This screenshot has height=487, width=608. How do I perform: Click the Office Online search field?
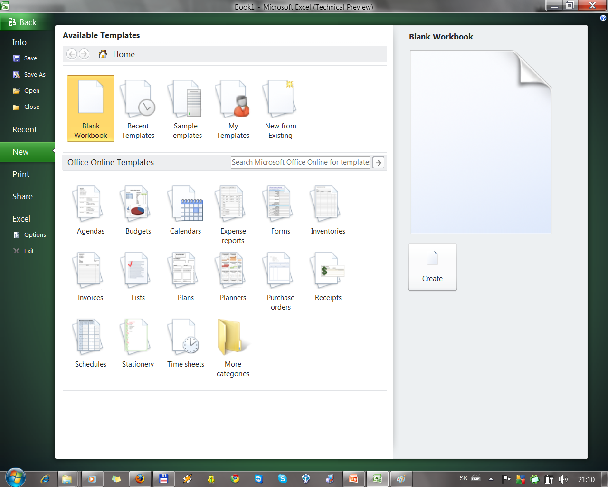pos(301,162)
